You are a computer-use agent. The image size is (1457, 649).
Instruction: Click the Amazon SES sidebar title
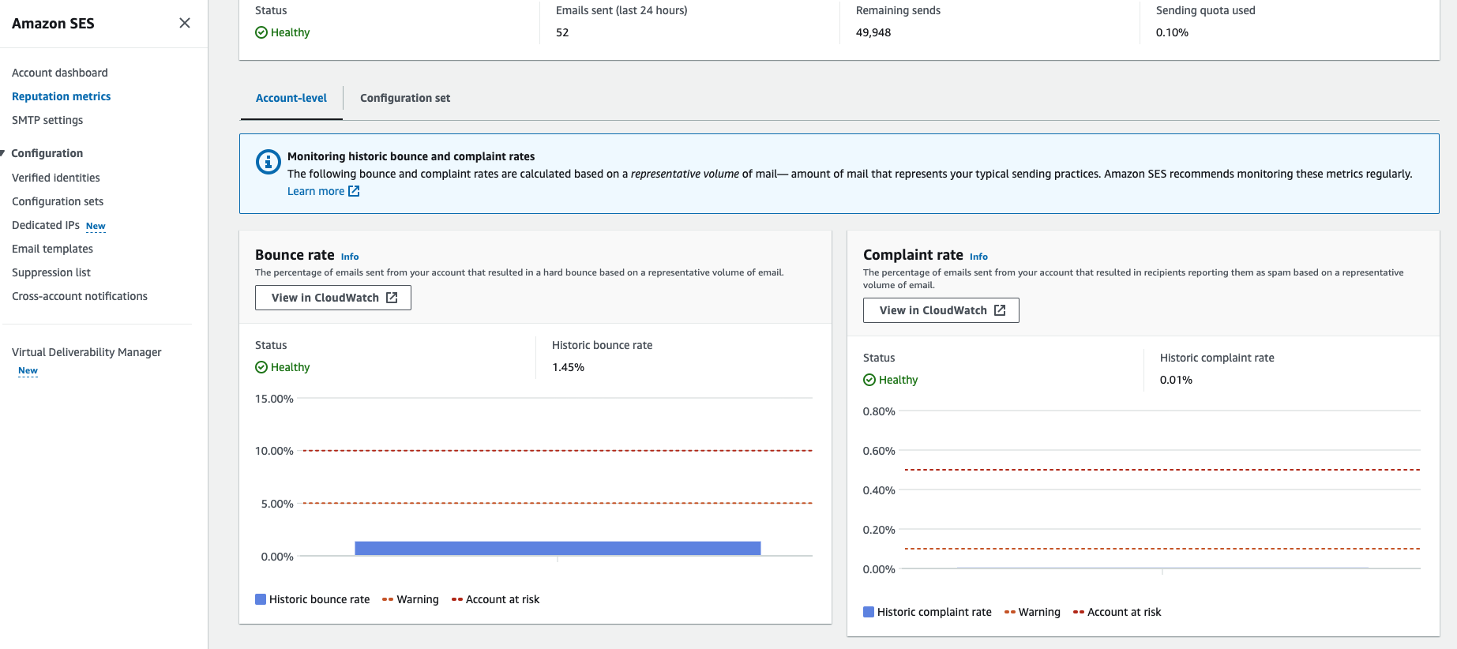coord(53,24)
